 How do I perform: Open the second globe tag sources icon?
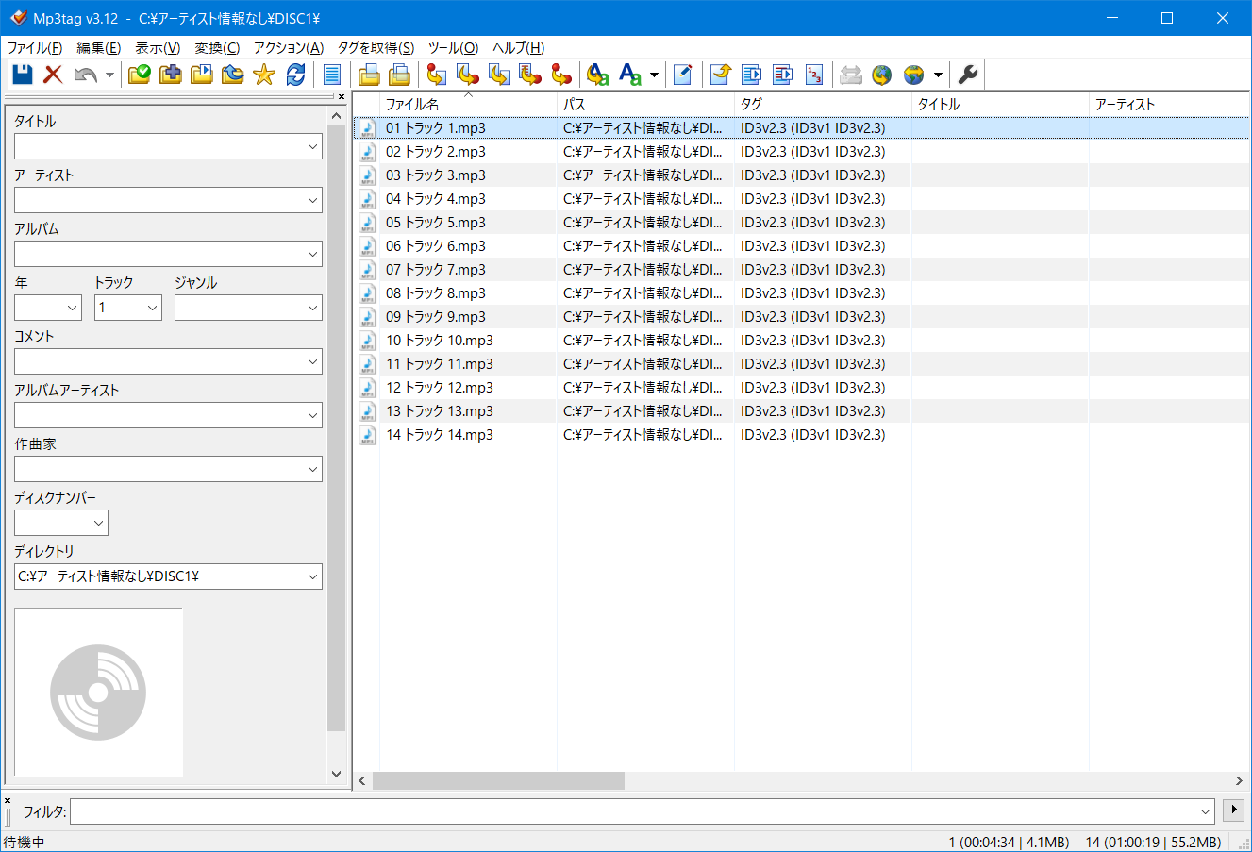913,75
